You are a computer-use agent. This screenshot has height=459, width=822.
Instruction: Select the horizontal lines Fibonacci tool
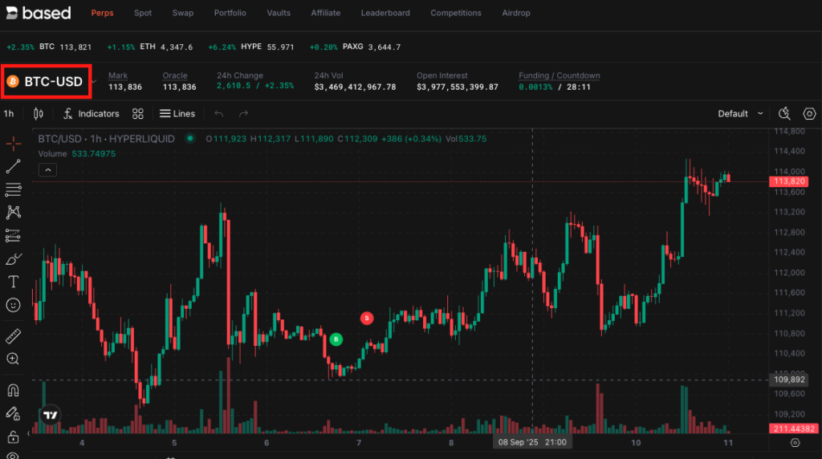click(13, 189)
